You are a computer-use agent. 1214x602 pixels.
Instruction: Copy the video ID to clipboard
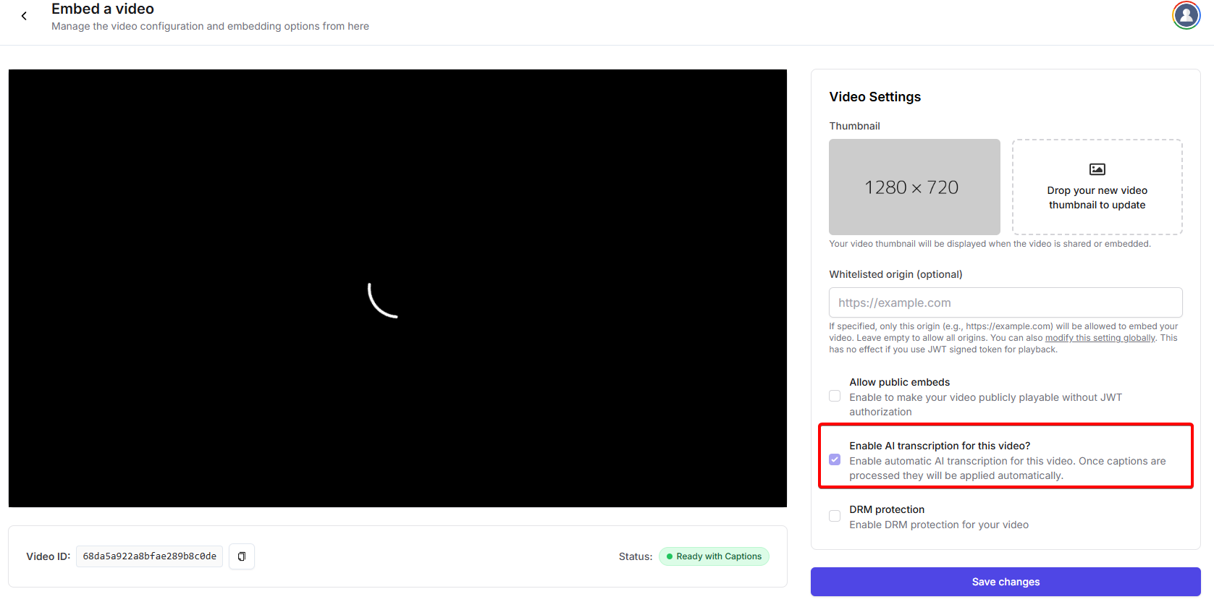242,556
